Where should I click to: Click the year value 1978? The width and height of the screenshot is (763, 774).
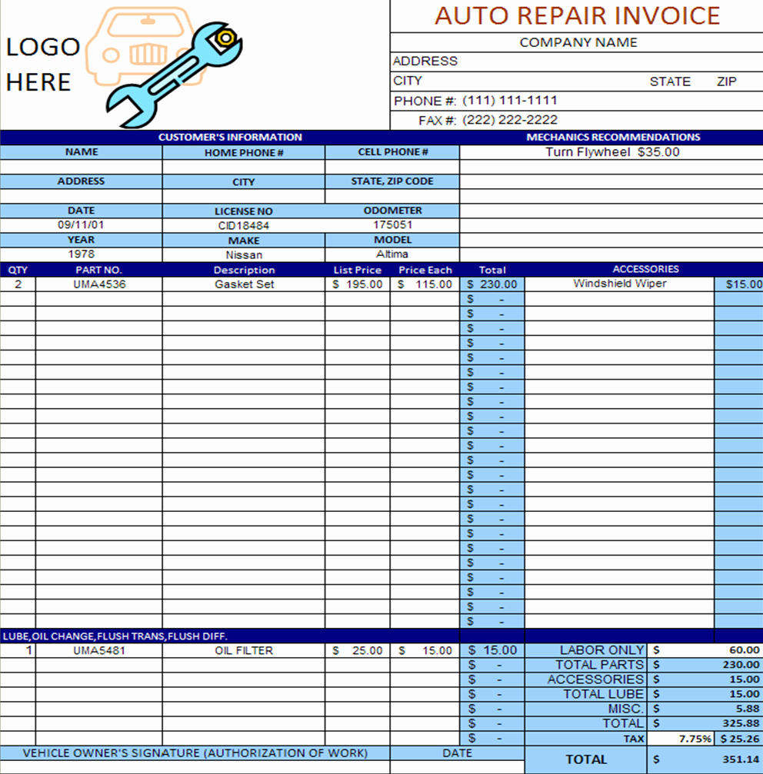click(81, 254)
